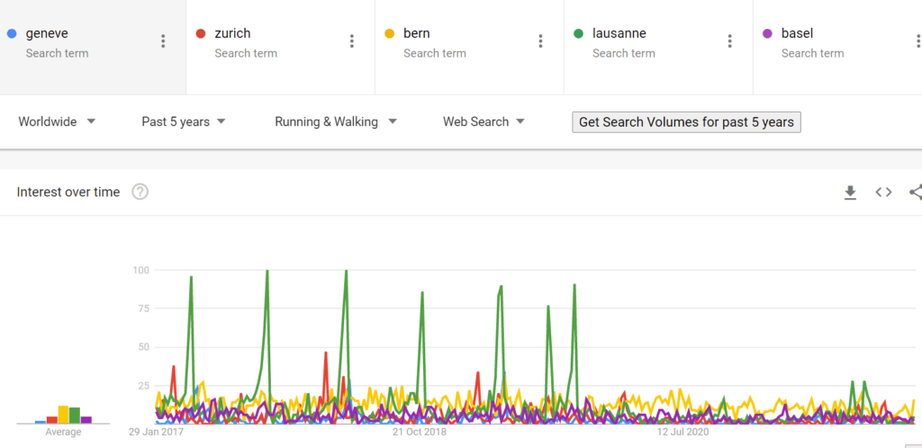The width and height of the screenshot is (922, 448).
Task: Click the 25 y-axis label
Action: [143, 386]
